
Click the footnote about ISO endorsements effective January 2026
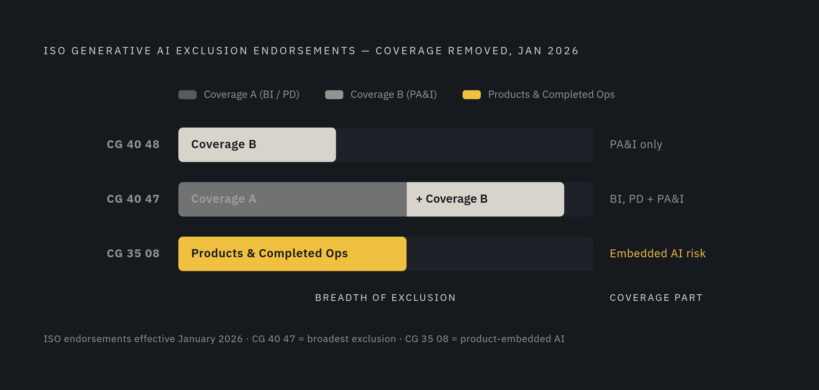(x=304, y=339)
